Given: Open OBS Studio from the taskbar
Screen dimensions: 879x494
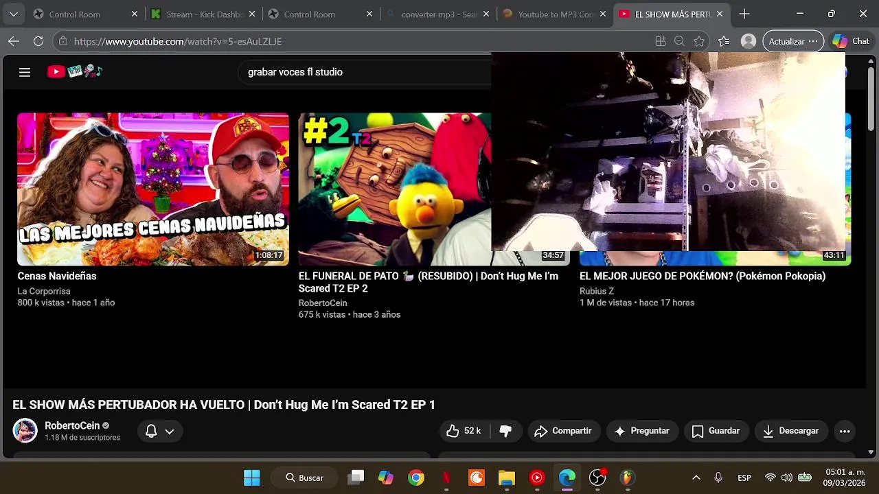Looking at the screenshot, I should (597, 478).
